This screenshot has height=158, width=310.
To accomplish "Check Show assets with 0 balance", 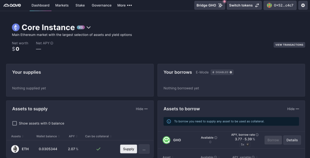I will point(15,123).
